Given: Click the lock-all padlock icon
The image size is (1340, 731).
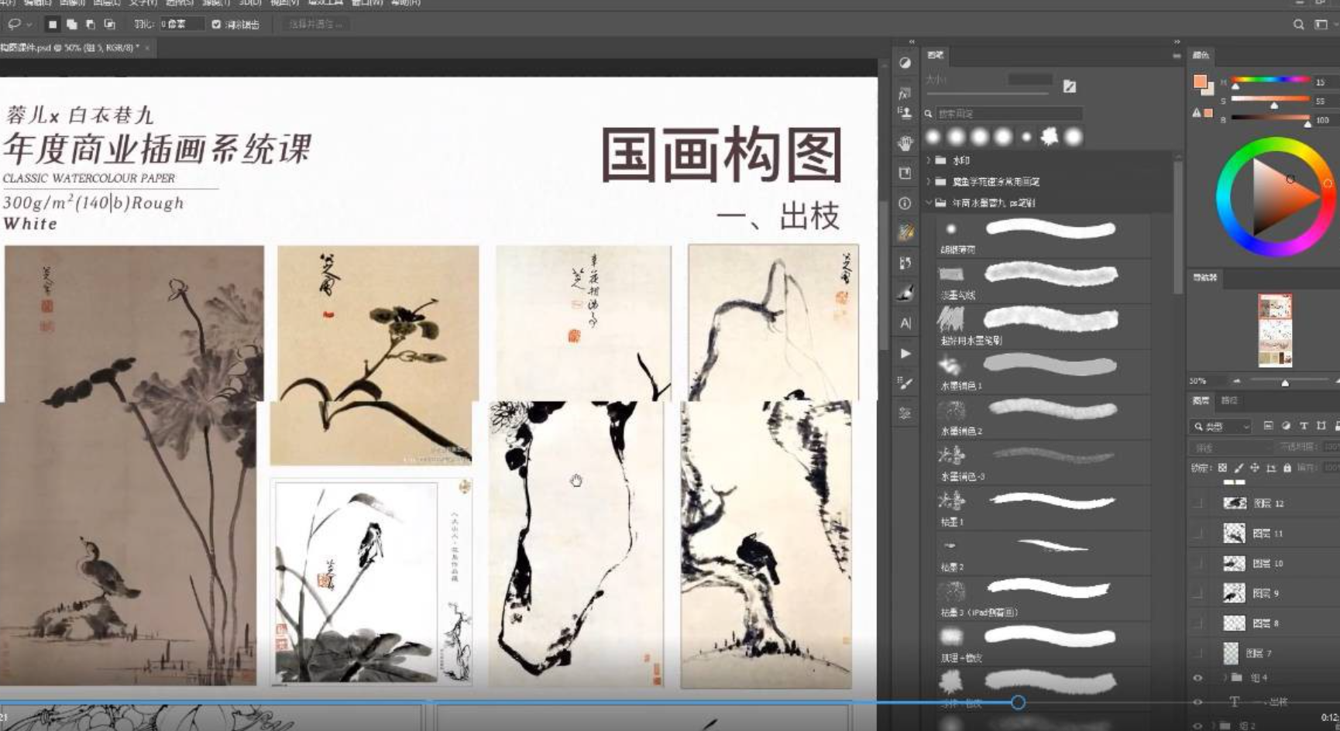Looking at the screenshot, I should (1287, 468).
